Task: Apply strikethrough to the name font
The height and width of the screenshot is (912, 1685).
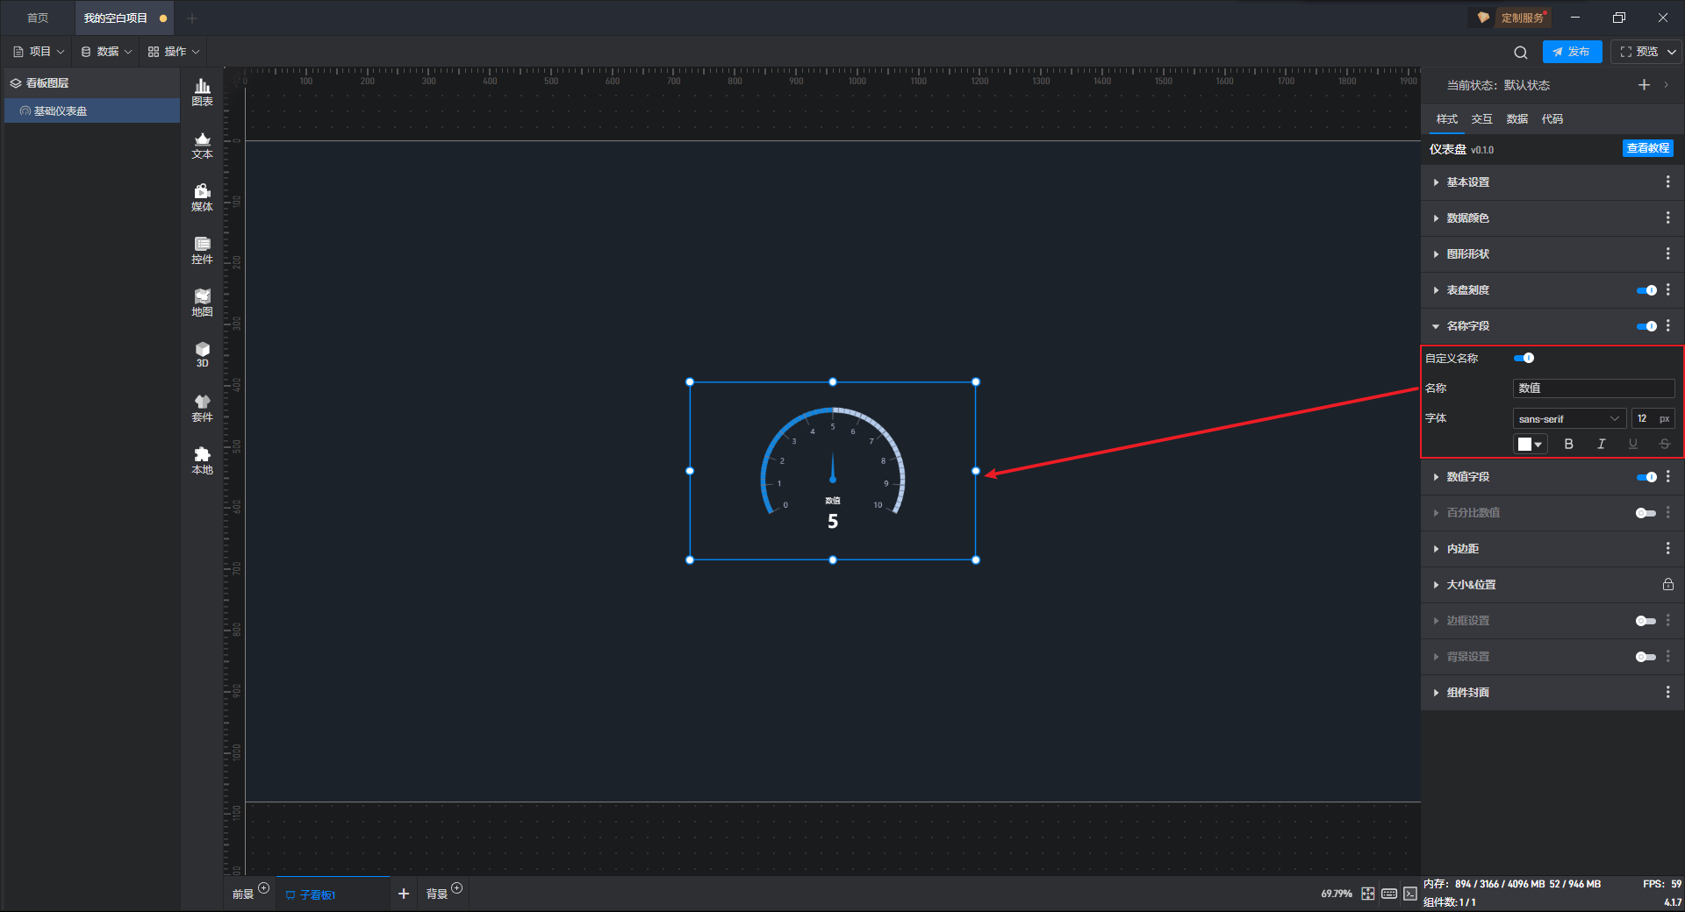Action: click(x=1664, y=444)
